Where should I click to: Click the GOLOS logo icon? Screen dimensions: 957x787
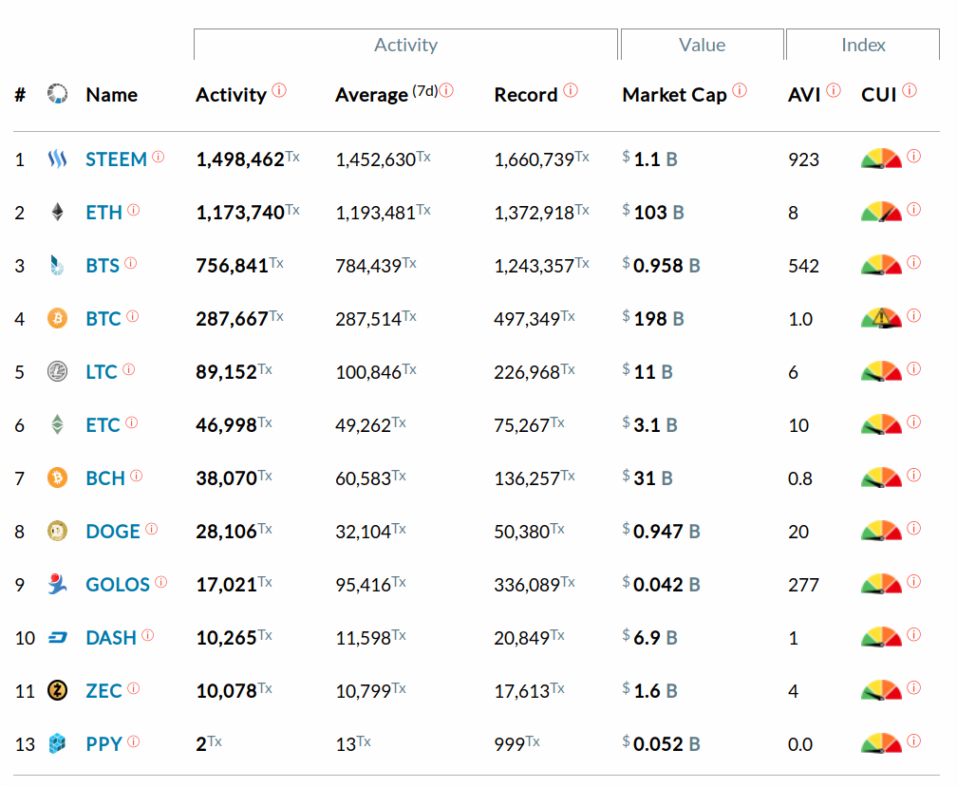(57, 584)
